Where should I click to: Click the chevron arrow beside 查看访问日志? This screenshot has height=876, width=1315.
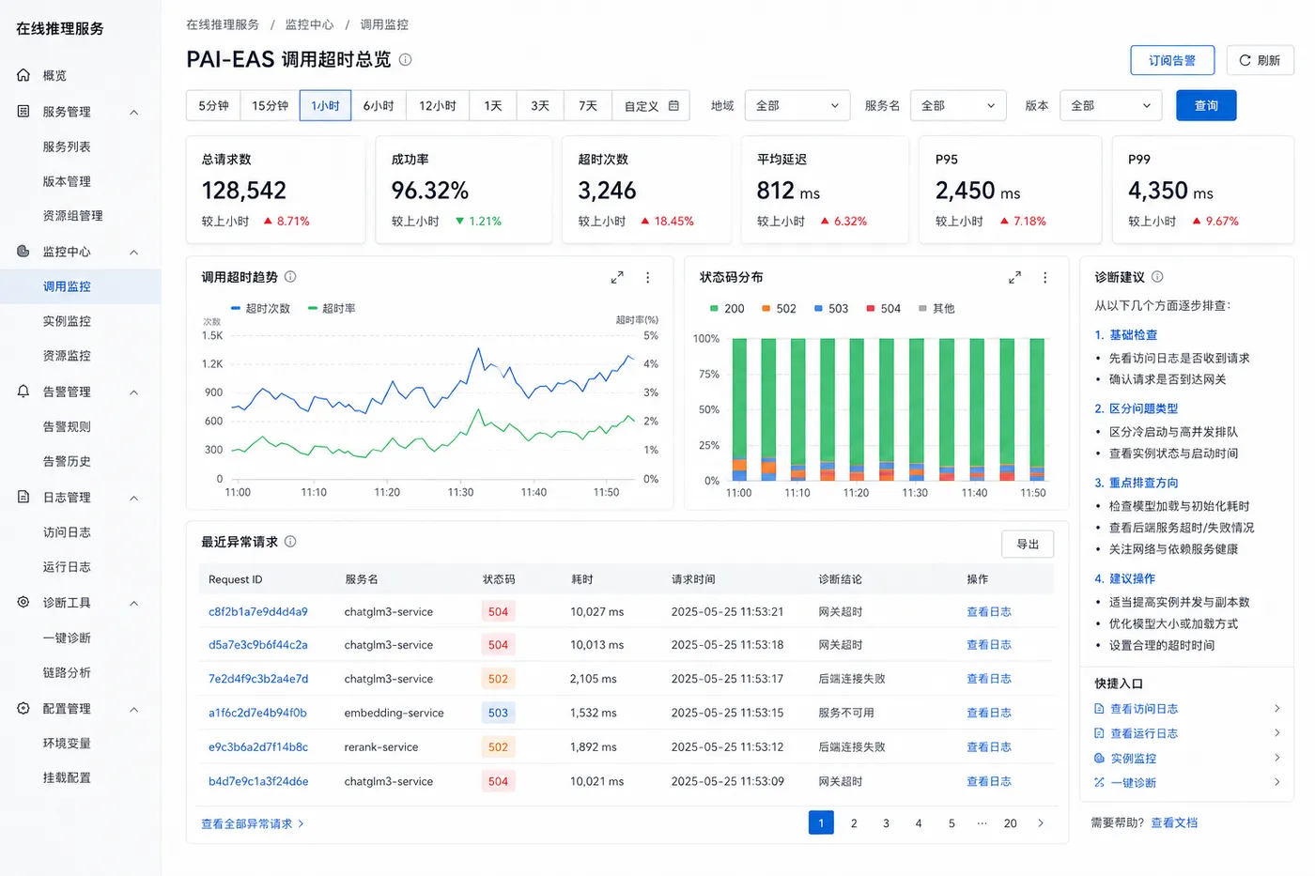(x=1277, y=709)
